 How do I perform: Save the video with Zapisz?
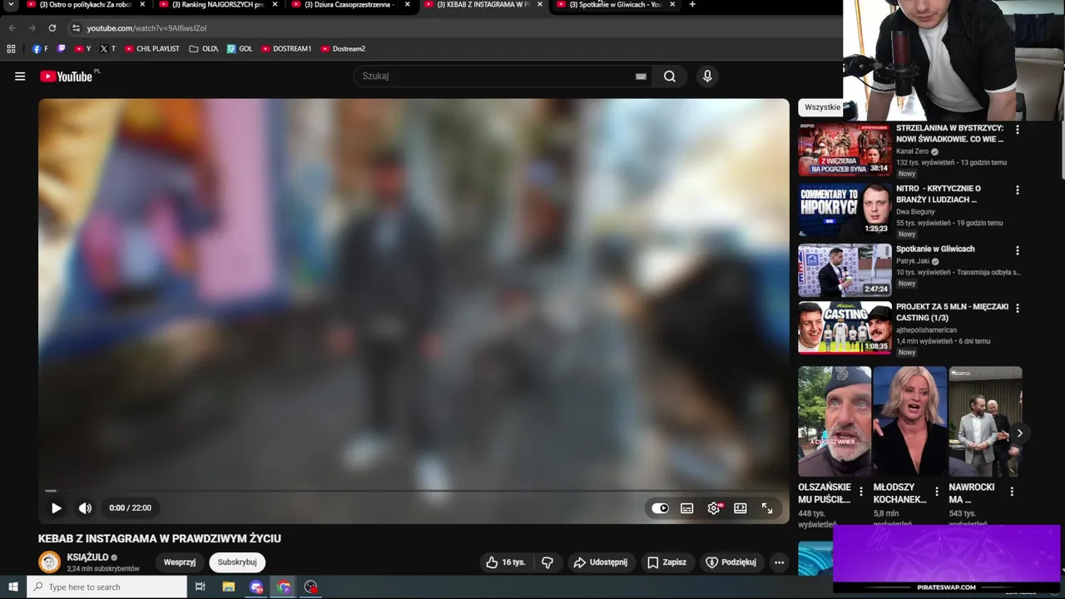pos(667,562)
